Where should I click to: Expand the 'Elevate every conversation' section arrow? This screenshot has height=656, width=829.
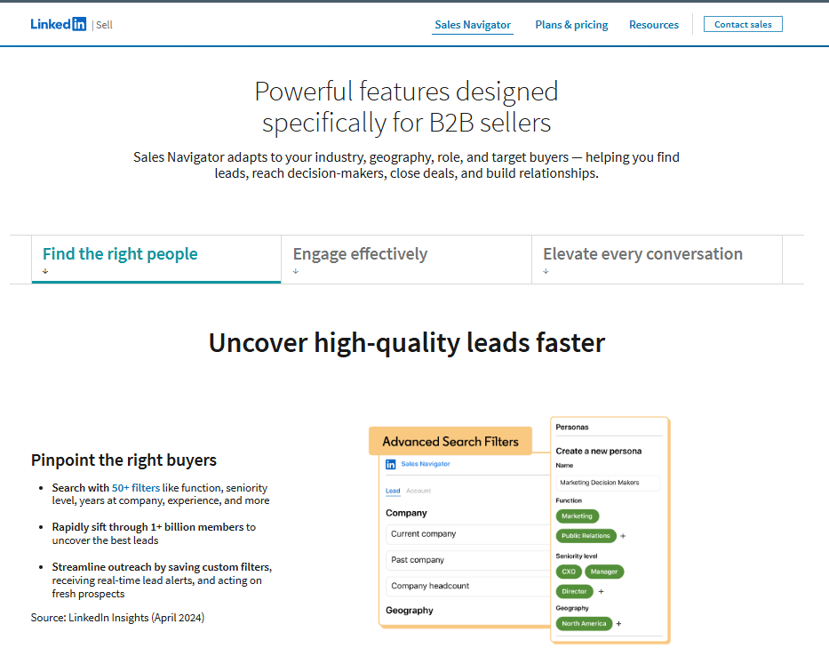click(546, 270)
